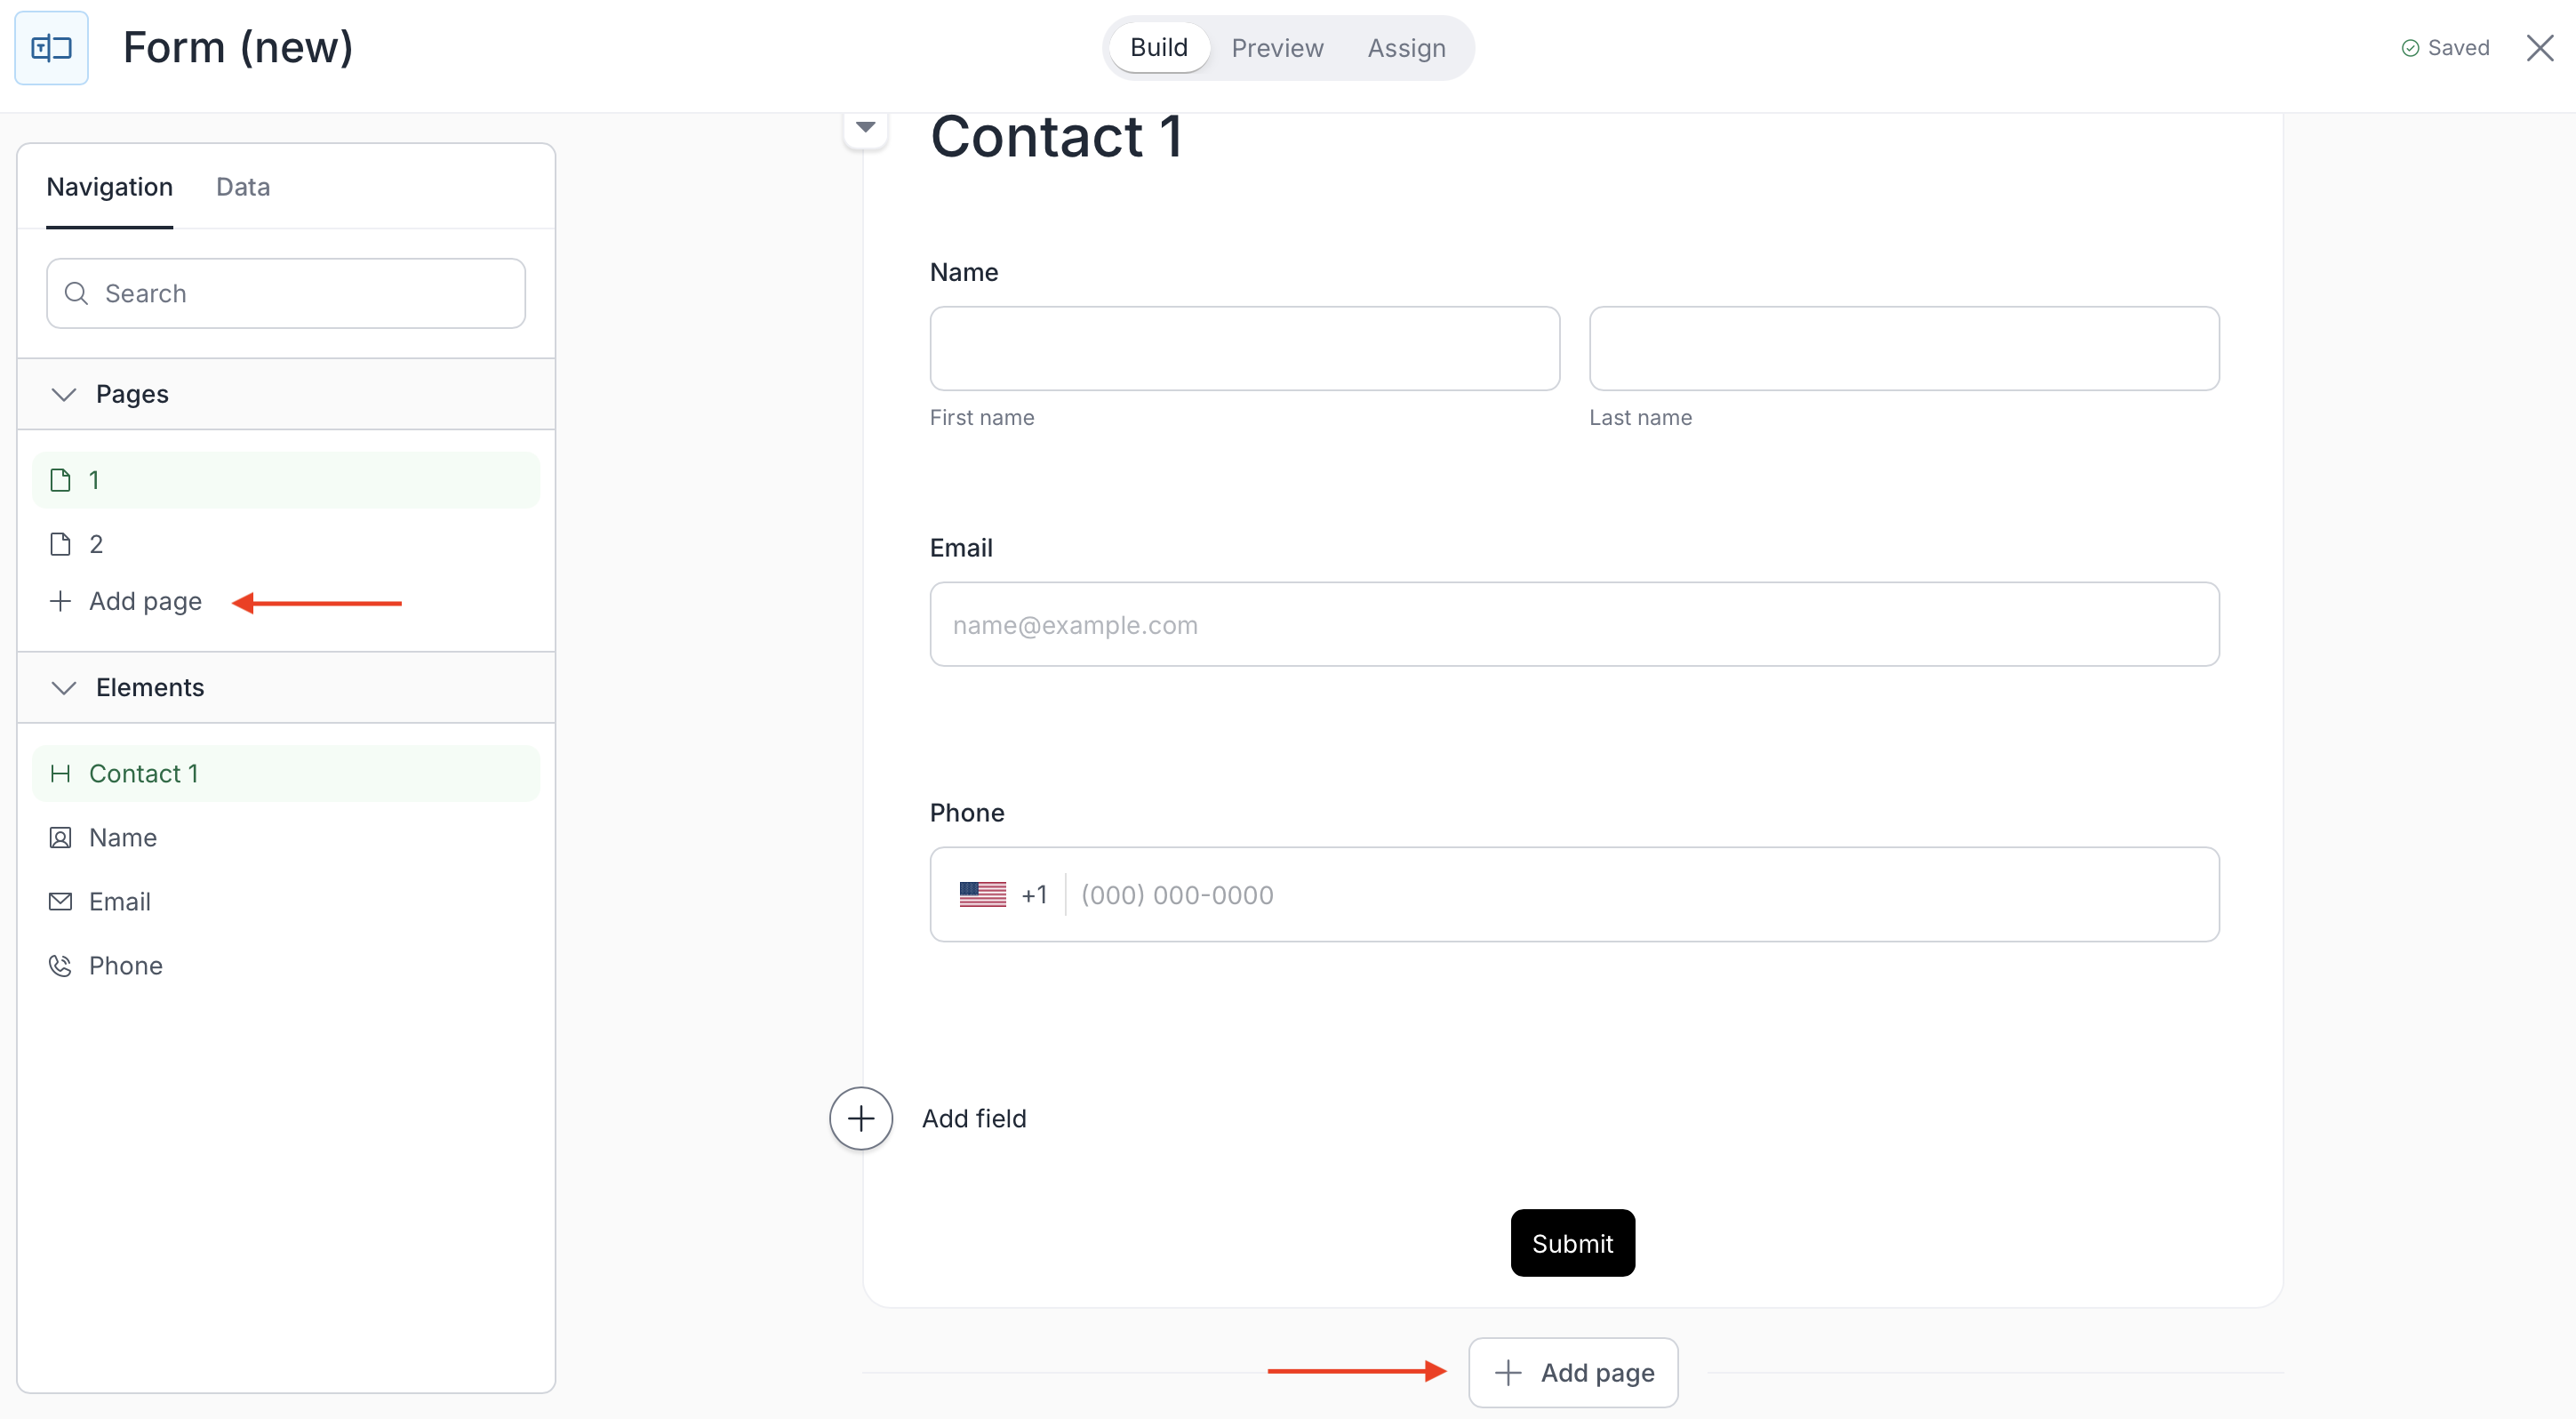2576x1419 pixels.
Task: Switch to the Preview mode
Action: (x=1276, y=48)
